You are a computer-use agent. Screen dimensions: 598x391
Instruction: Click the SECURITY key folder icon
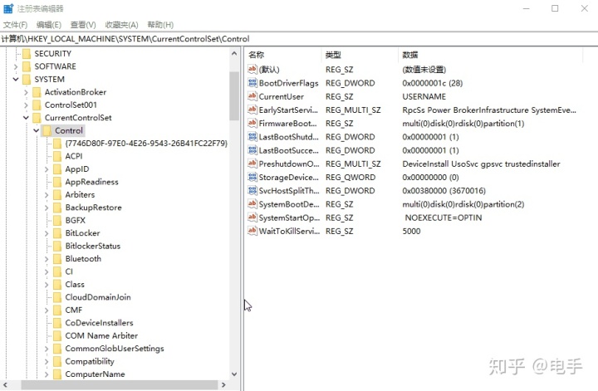point(27,54)
